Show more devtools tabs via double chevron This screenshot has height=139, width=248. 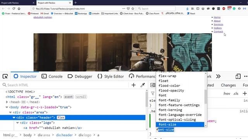tap(218, 76)
